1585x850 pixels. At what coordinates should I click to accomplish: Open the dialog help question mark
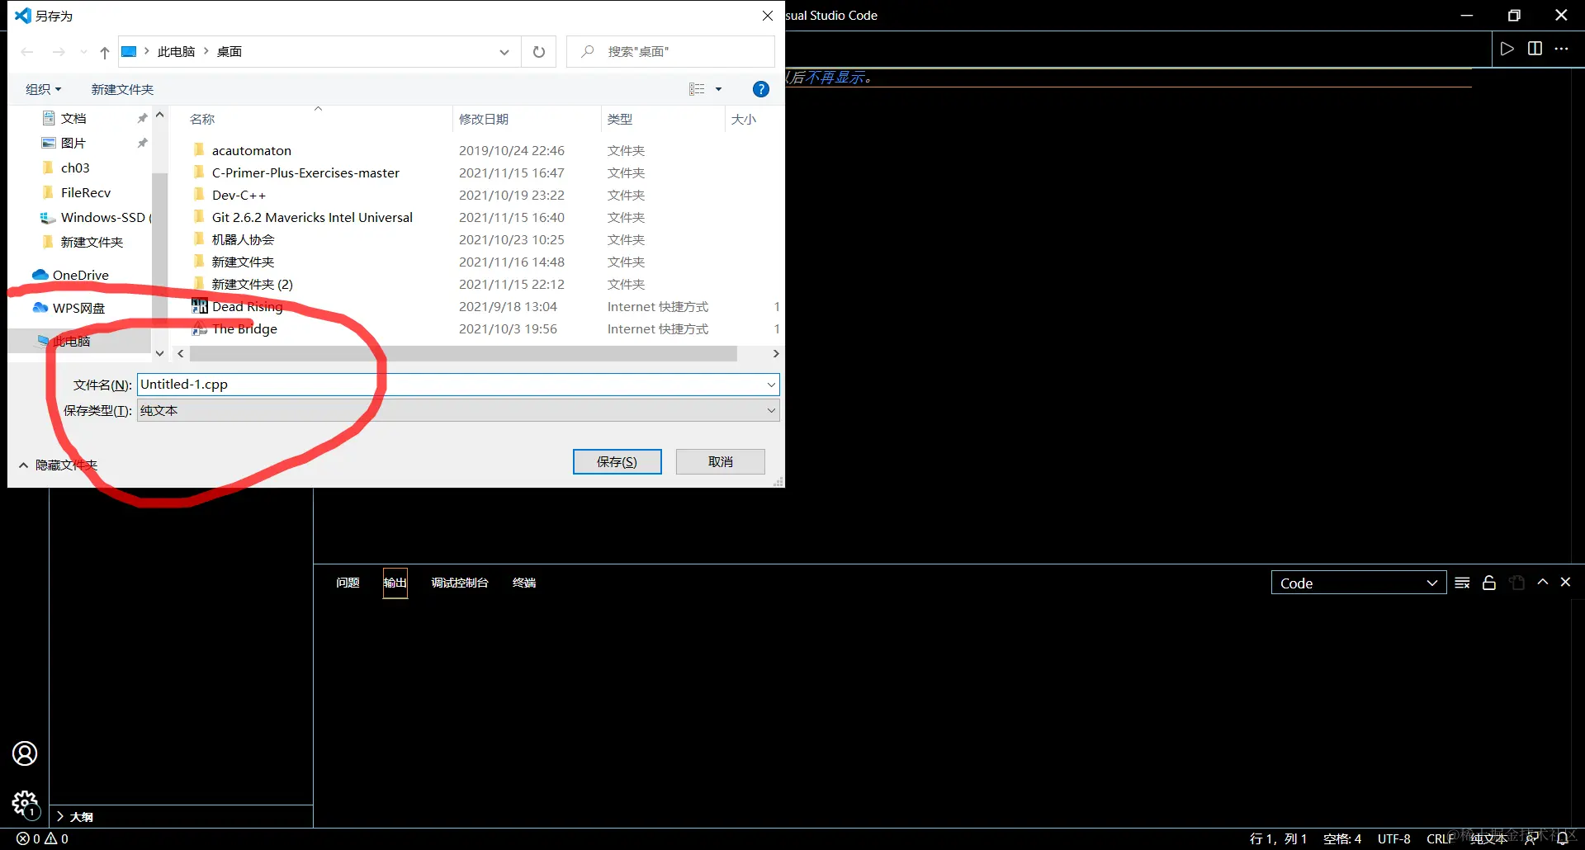point(761,89)
